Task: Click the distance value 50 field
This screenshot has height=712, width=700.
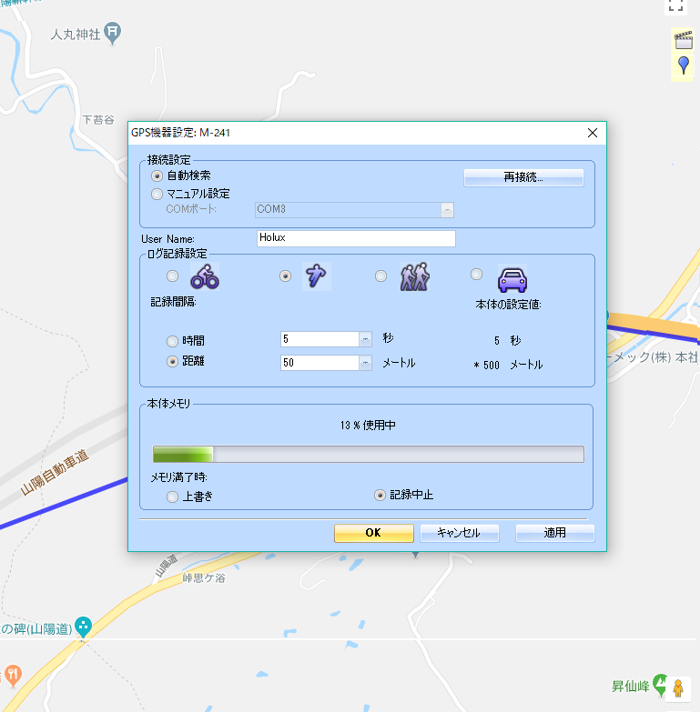Action: [320, 363]
